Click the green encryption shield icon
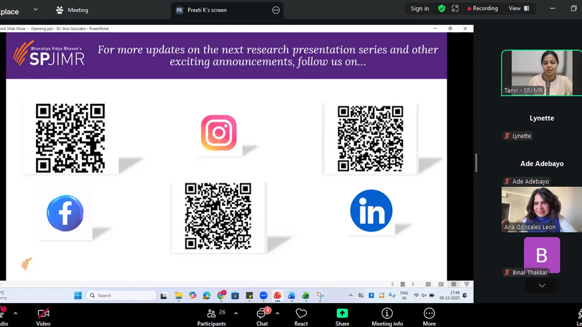 (442, 9)
